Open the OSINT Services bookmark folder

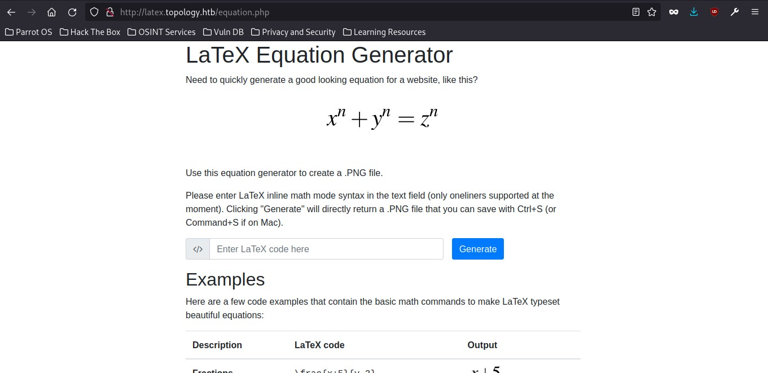pos(161,32)
